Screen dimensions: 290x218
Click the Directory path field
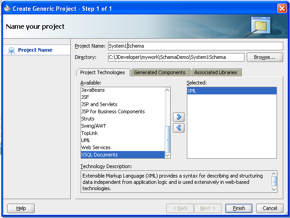click(x=176, y=57)
